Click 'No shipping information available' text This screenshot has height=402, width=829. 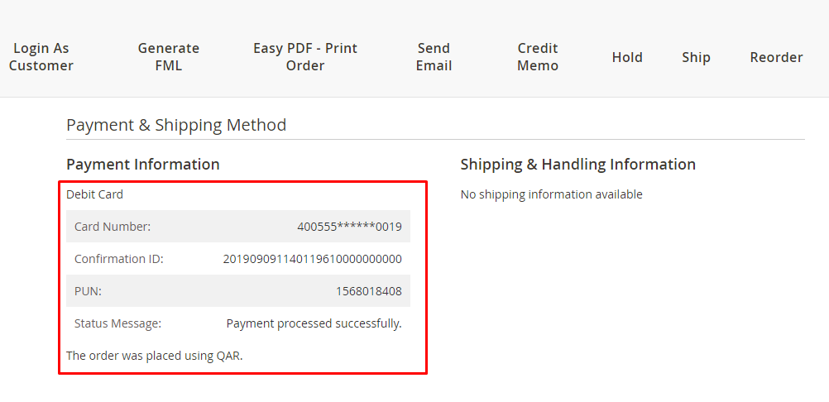(551, 194)
